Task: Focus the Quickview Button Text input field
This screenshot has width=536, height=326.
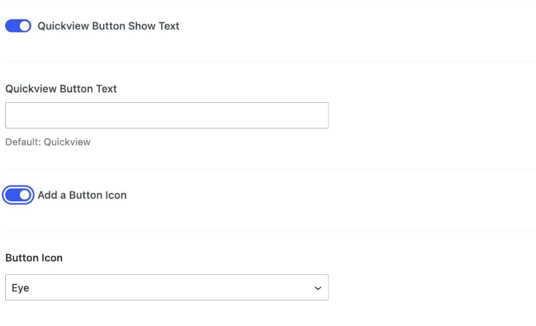Action: [166, 115]
